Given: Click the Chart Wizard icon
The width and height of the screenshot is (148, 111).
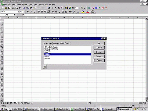Looking at the screenshot, I should point(67,8).
